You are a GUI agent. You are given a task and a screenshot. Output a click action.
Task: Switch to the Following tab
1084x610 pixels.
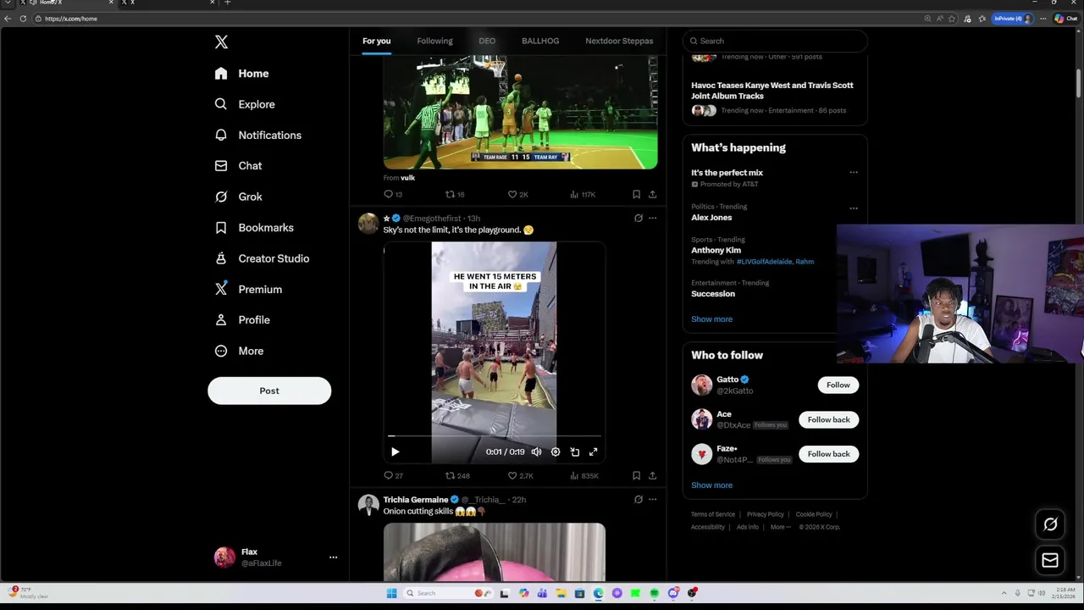434,41
